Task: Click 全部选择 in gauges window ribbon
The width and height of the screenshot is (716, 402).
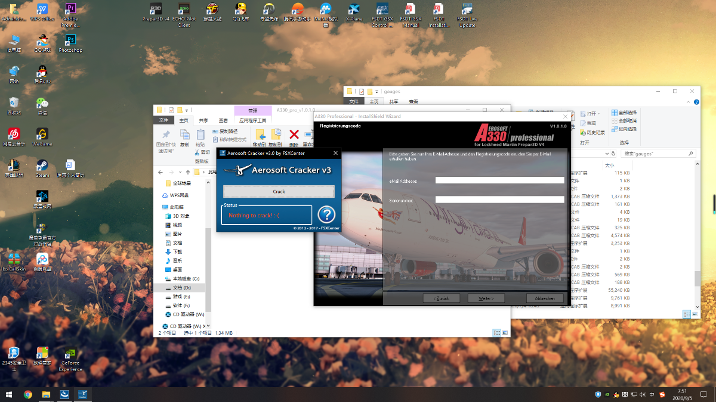Action: [624, 113]
